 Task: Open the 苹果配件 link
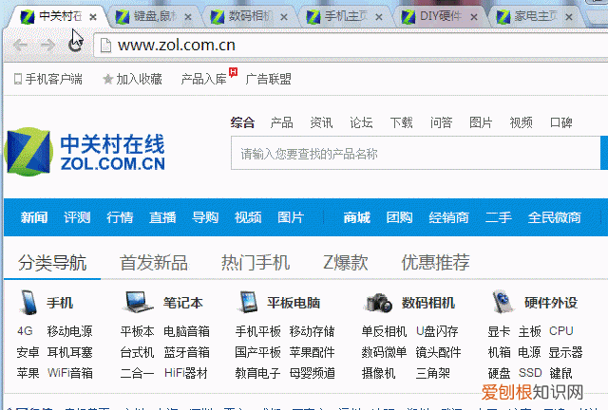point(313,352)
